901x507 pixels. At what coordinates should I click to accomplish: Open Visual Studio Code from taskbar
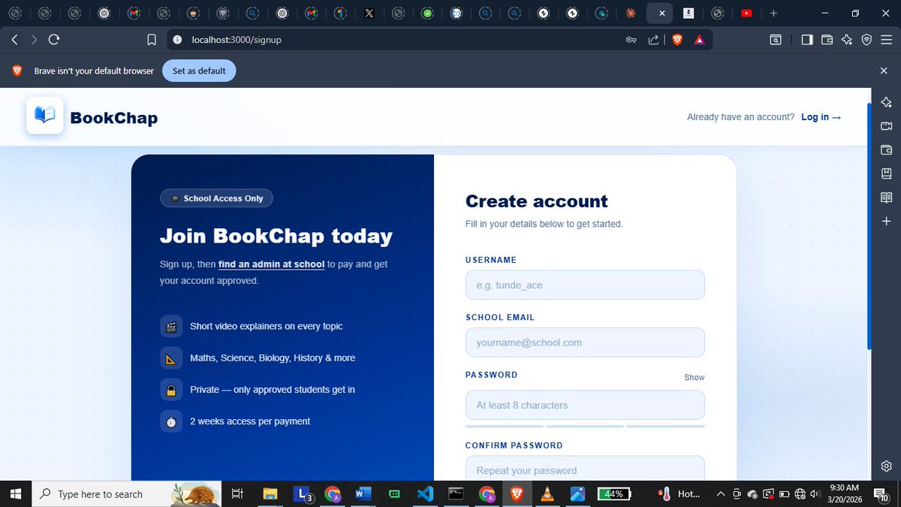[x=425, y=493]
